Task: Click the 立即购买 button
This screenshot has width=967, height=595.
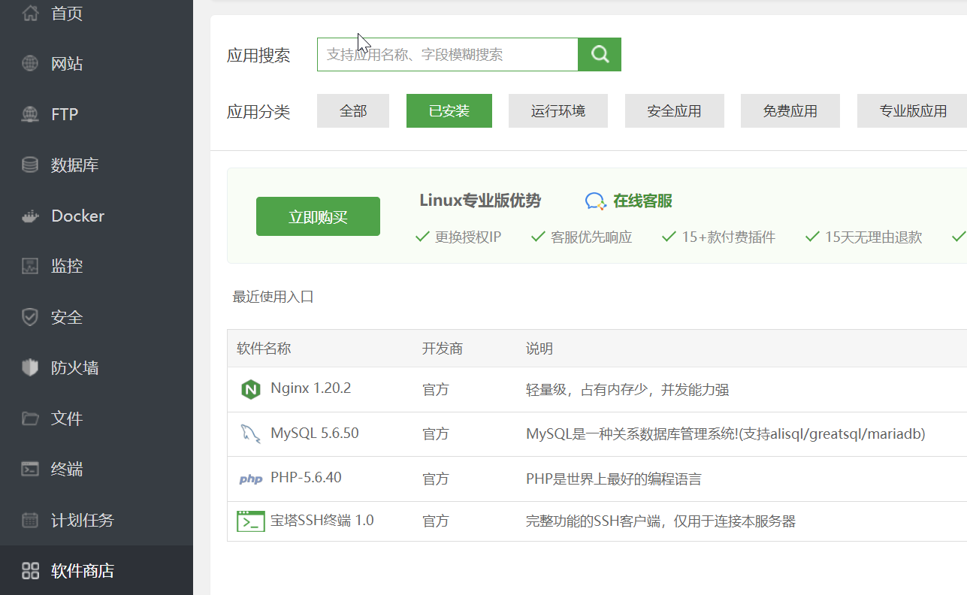Action: (x=318, y=216)
